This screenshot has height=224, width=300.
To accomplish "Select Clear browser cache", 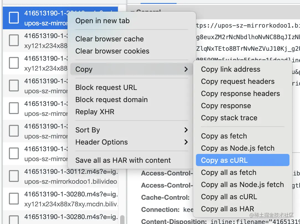I will [109, 39].
